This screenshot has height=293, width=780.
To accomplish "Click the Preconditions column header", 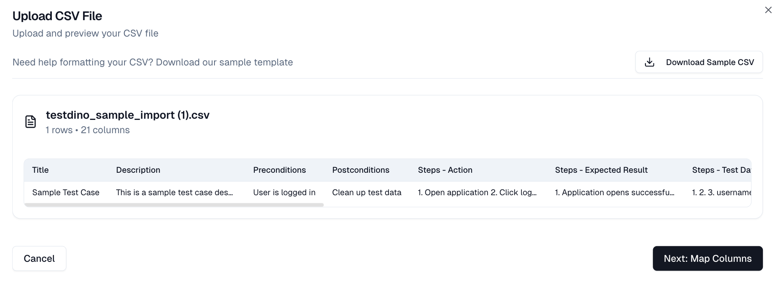I will pyautogui.click(x=279, y=170).
